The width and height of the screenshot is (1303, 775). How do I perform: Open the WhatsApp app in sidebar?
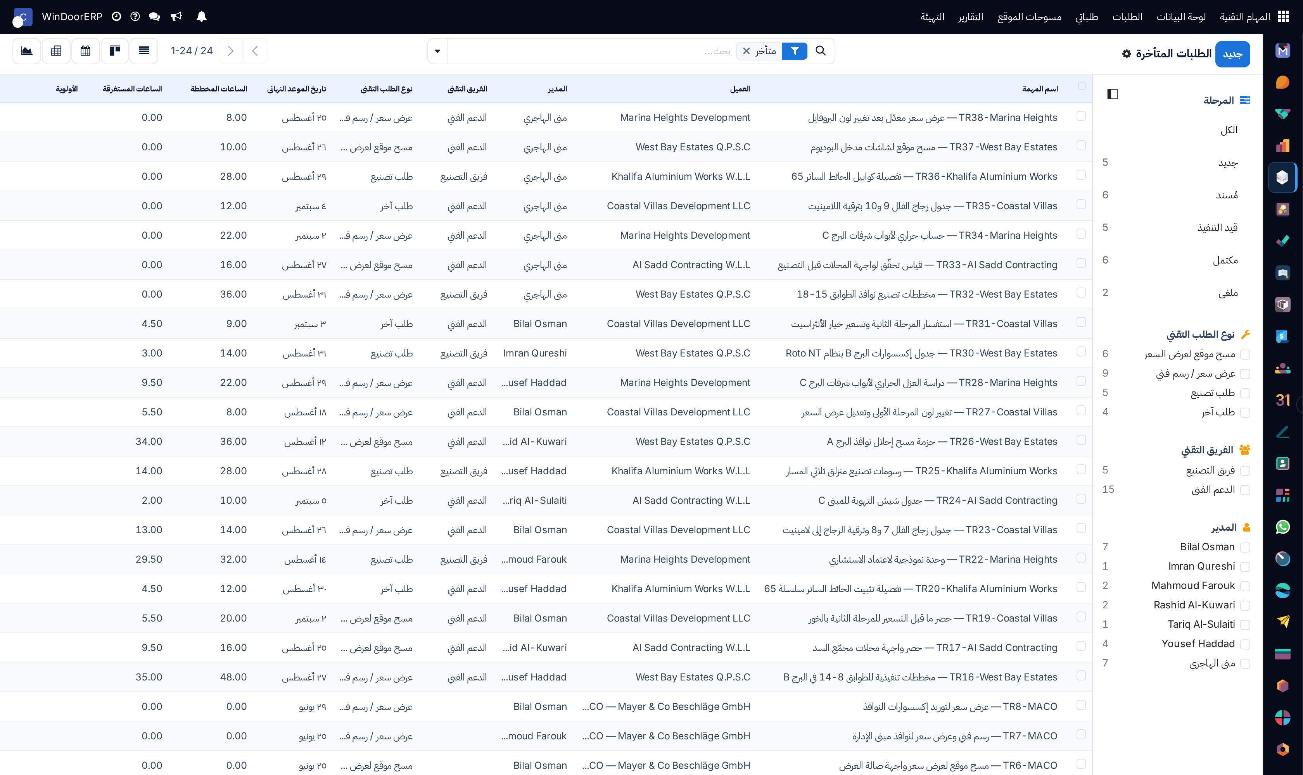[1282, 527]
